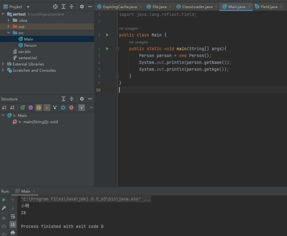The image size is (287, 236).
Task: Toggle Show non-public members in Structure
Action: [47, 108]
